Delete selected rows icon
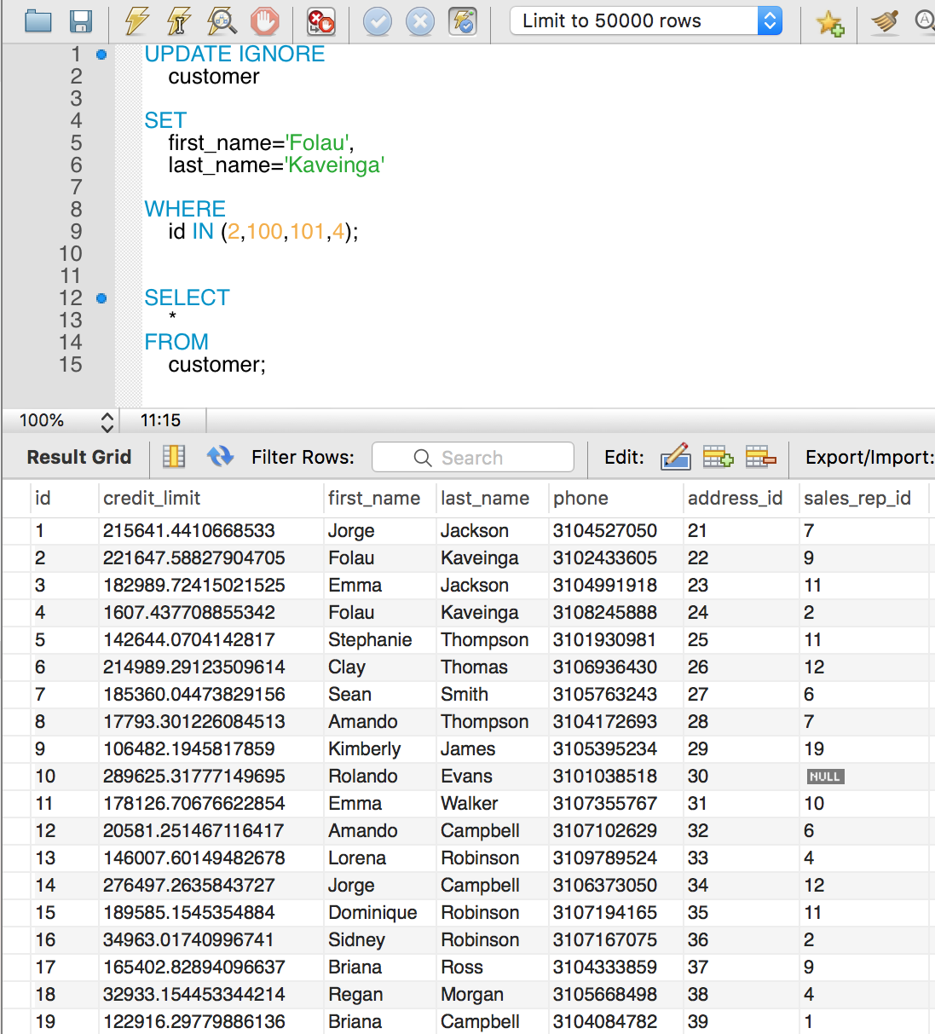The image size is (935, 1034). click(x=760, y=457)
